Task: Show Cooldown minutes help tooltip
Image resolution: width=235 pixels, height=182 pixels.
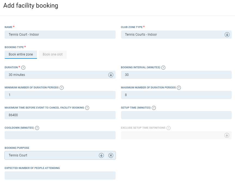Action: pyautogui.click(x=37, y=128)
